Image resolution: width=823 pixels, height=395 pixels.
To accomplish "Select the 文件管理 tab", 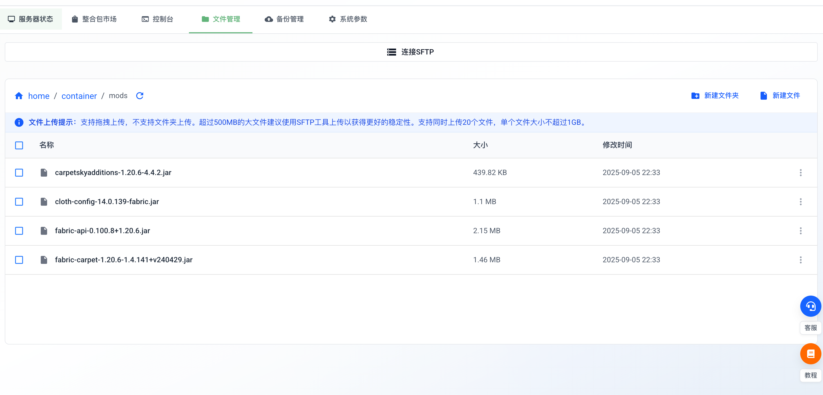I will click(221, 19).
